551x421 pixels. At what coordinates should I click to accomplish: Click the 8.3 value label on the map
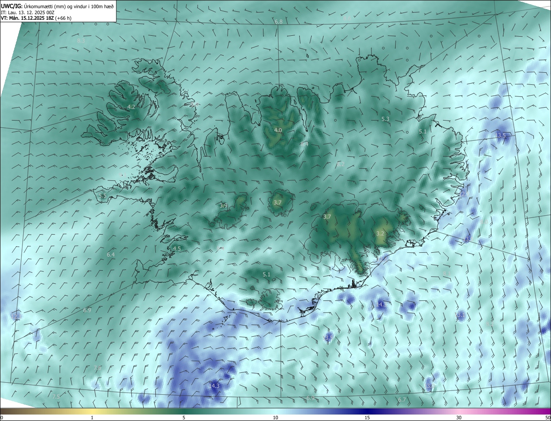click(81, 40)
